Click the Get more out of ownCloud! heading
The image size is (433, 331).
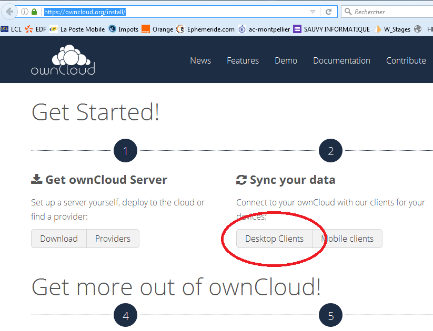(176, 287)
